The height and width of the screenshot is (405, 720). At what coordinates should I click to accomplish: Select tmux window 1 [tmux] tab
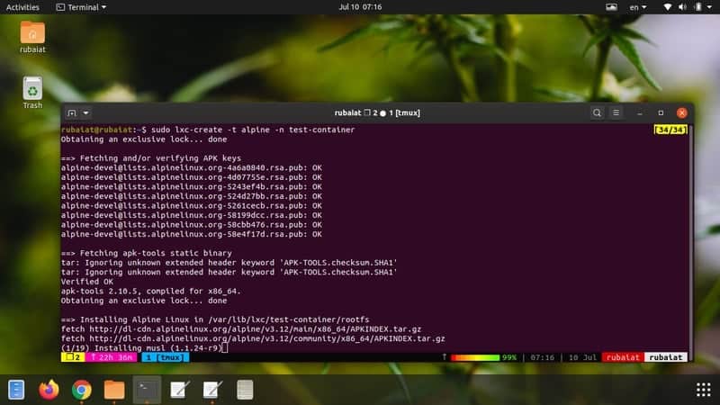click(166, 357)
